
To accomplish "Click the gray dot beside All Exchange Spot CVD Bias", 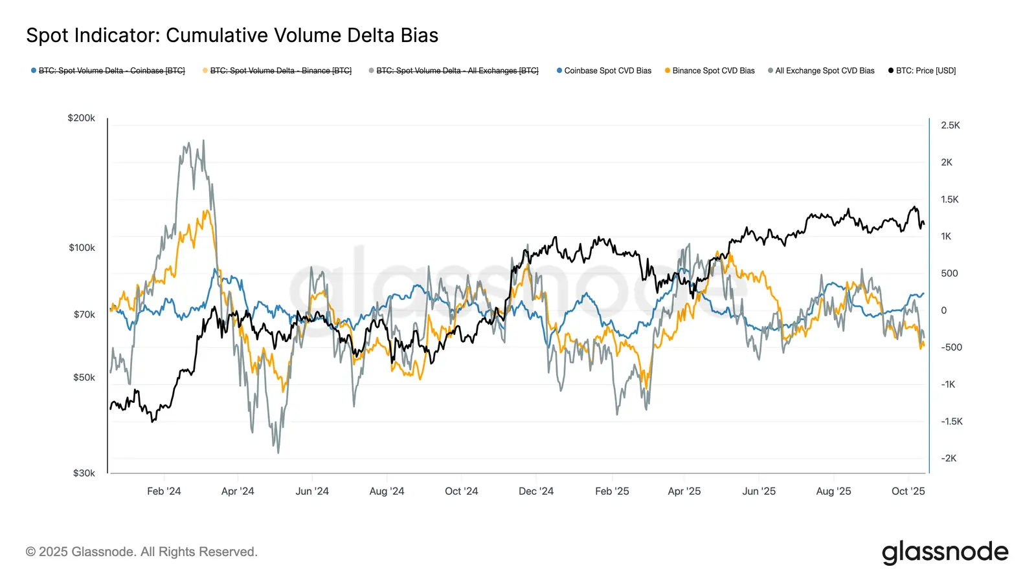I will tap(771, 70).
